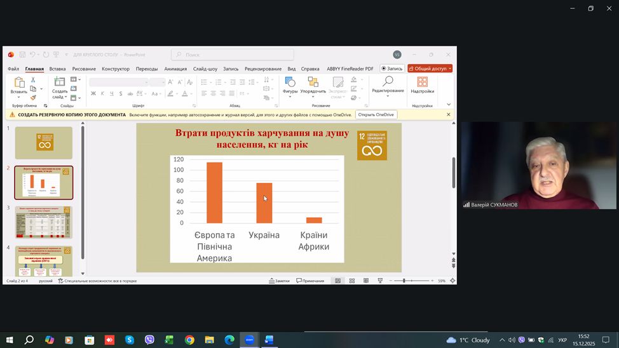Image resolution: width=619 pixels, height=348 pixels.
Task: Select slide 3 thumbnail in the slide panel
Action: 44,222
